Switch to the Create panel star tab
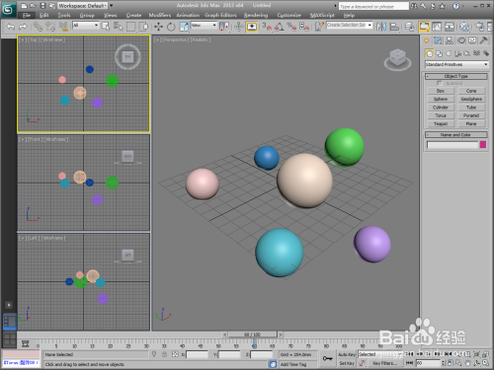 coord(427,40)
